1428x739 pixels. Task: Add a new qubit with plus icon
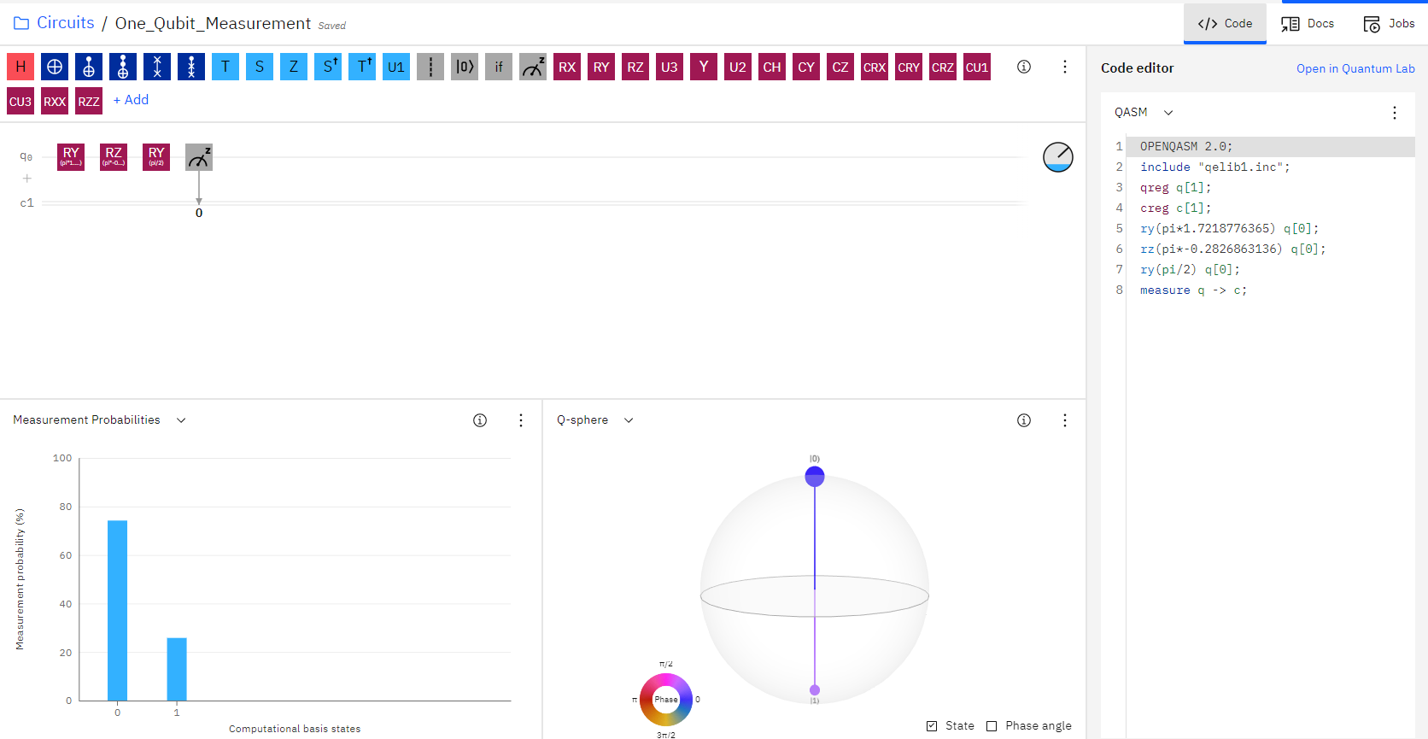click(27, 179)
